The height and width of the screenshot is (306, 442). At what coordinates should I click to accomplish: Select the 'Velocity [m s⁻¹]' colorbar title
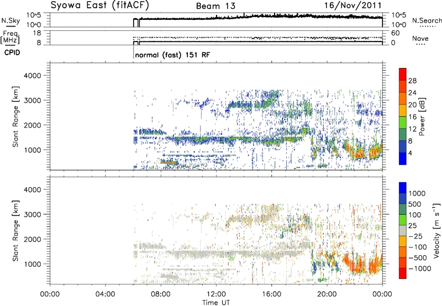(x=436, y=230)
